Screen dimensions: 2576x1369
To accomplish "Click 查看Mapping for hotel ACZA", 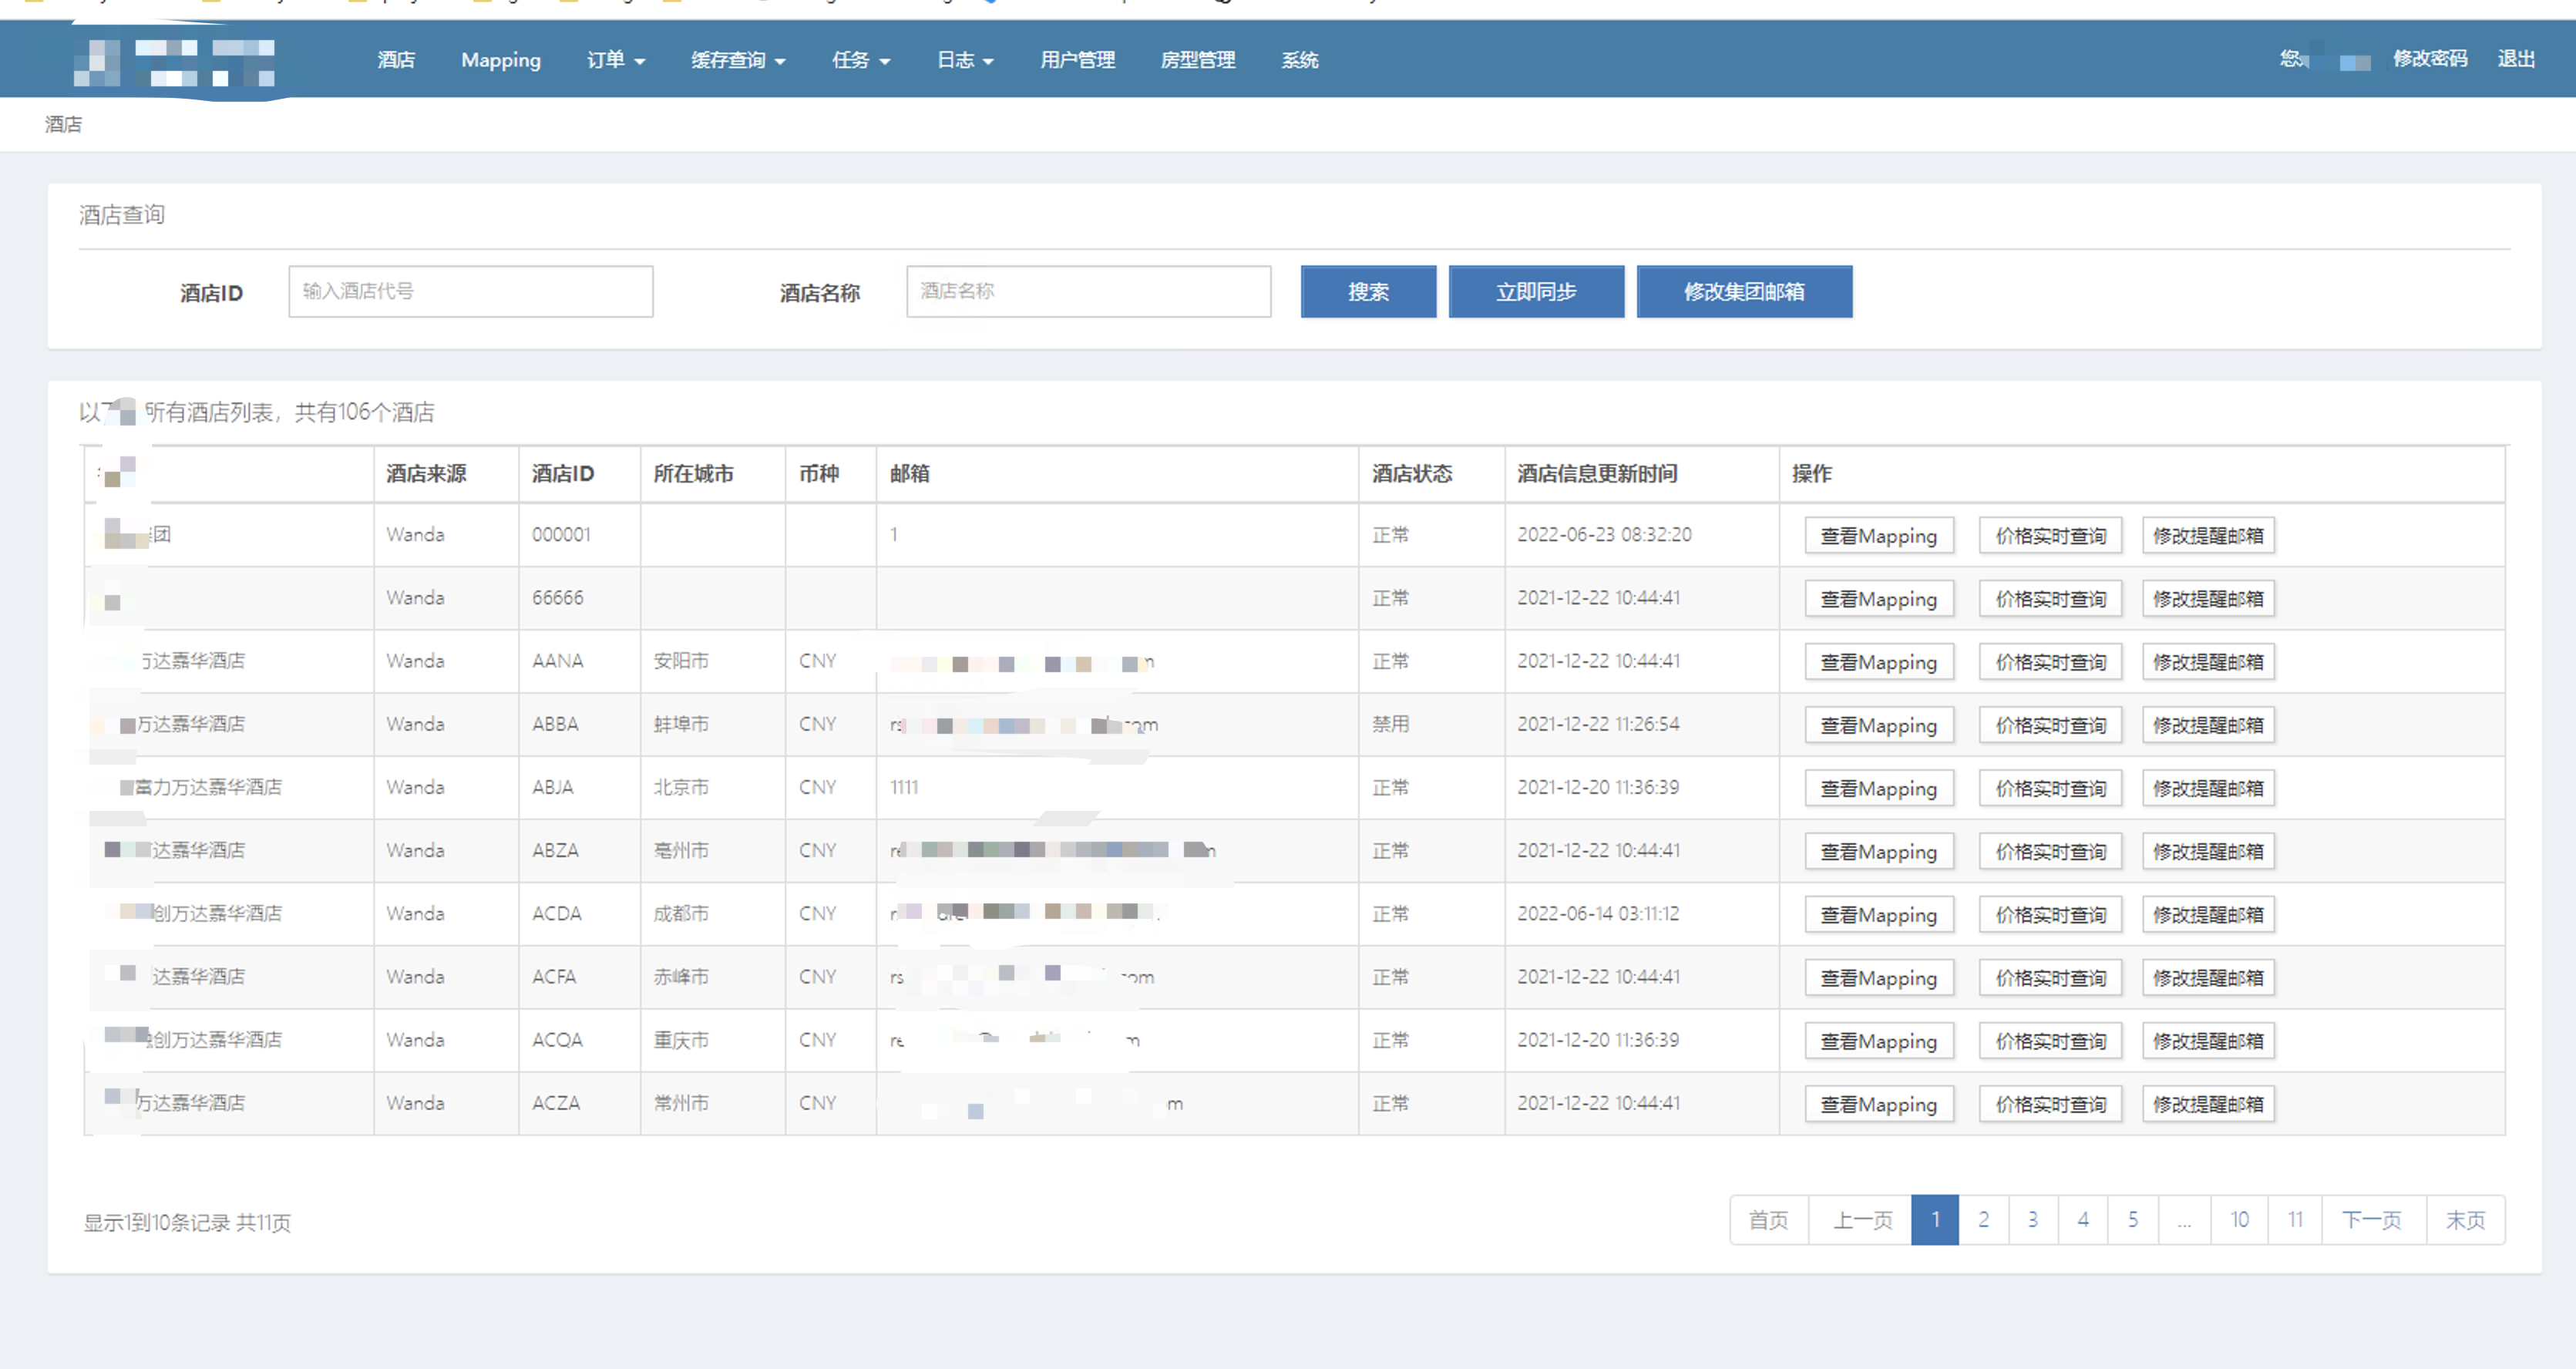I will point(1878,1103).
